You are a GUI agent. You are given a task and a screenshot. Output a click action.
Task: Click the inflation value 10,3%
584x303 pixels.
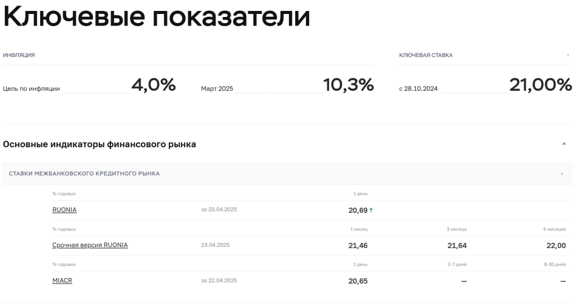pyautogui.click(x=348, y=85)
